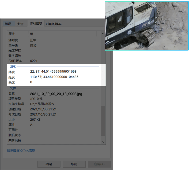Image resolution: width=193 pixels, height=170 pixels.
Task: Click the vertical scrollbar thumb in the details list
Action: (103, 121)
